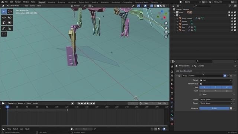Clear the run target object field
Screen dimensions: 238x134
[x=231, y=80]
